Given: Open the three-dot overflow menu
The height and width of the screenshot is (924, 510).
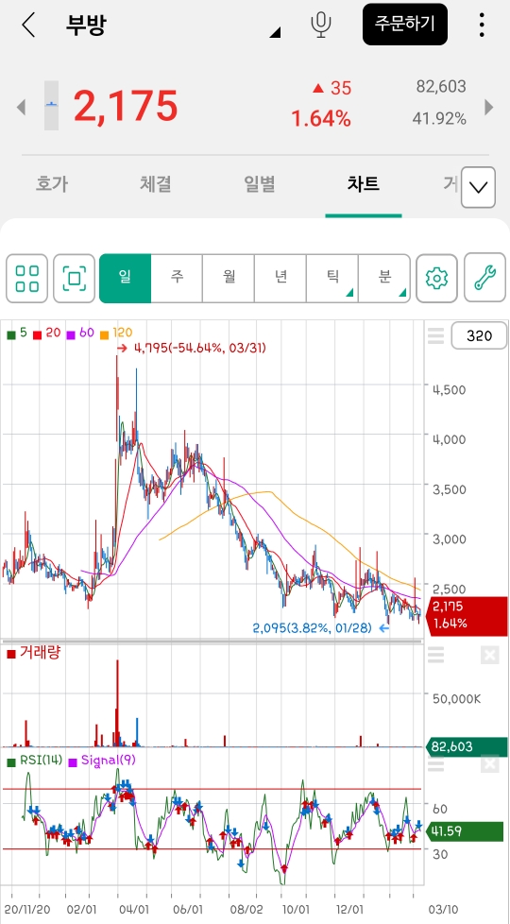Looking at the screenshot, I should click(x=482, y=25).
